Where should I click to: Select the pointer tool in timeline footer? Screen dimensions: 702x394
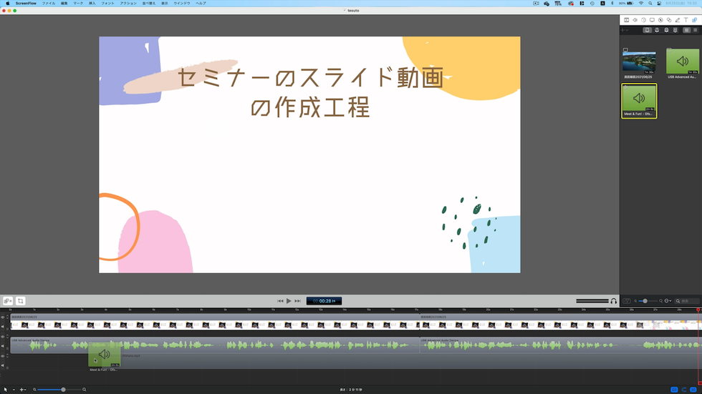[x=6, y=390]
